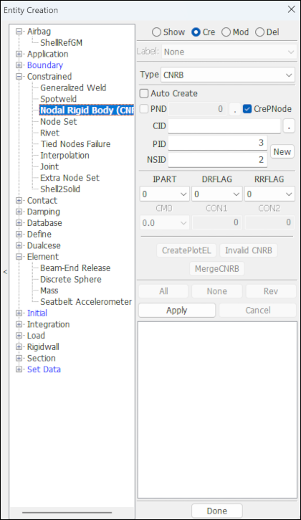
Task: Select the Mod radio button
Action: [x=226, y=32]
